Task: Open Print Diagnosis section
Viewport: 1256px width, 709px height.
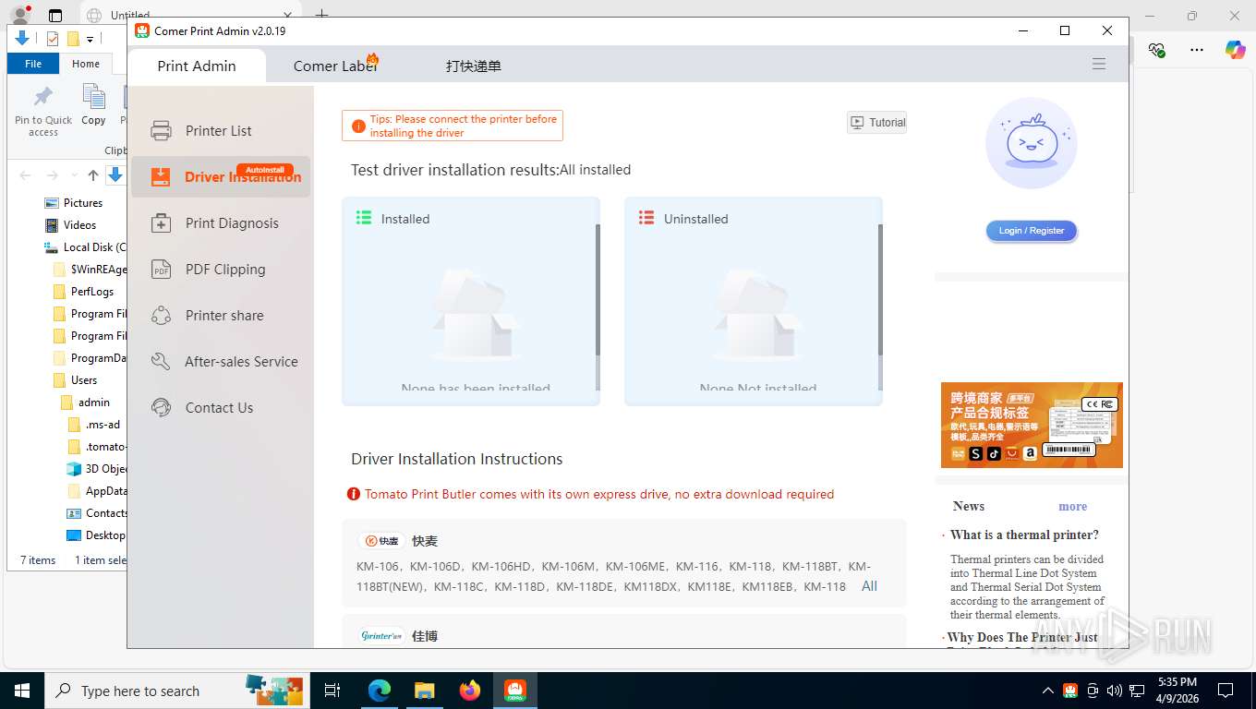Action: click(220, 223)
